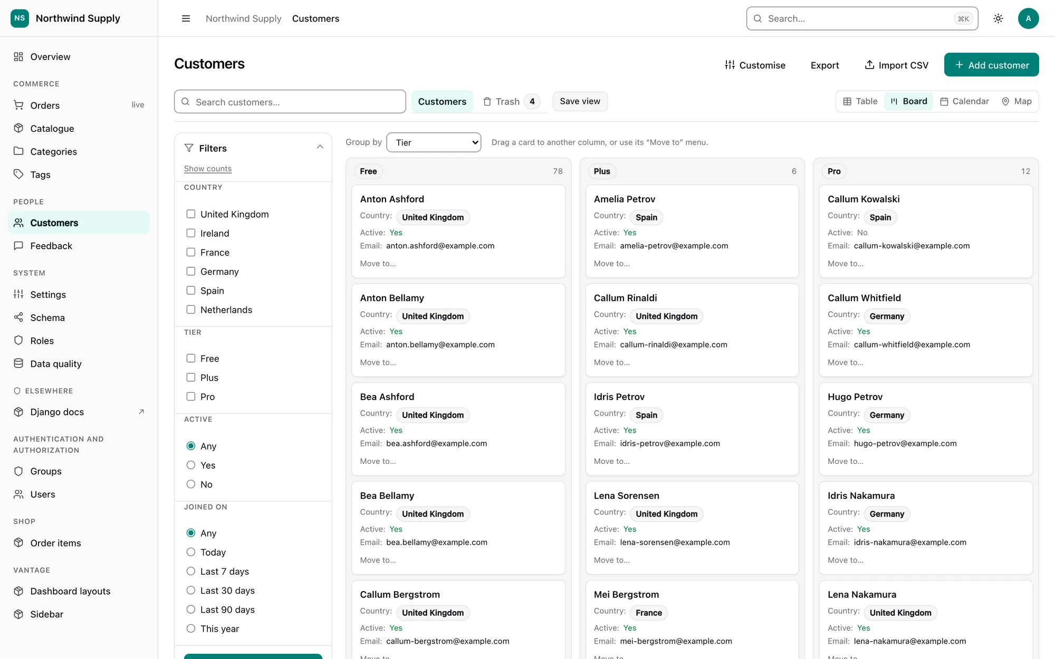Select the This year joined filter

(x=191, y=628)
